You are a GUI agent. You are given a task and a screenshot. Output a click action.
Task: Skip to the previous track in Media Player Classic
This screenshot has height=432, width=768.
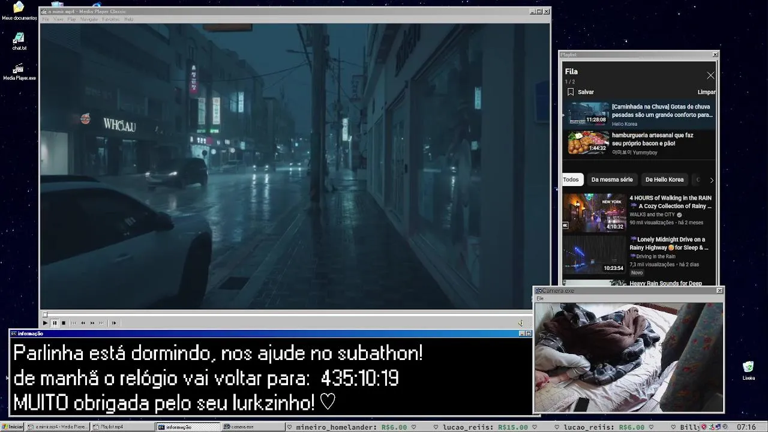click(74, 323)
